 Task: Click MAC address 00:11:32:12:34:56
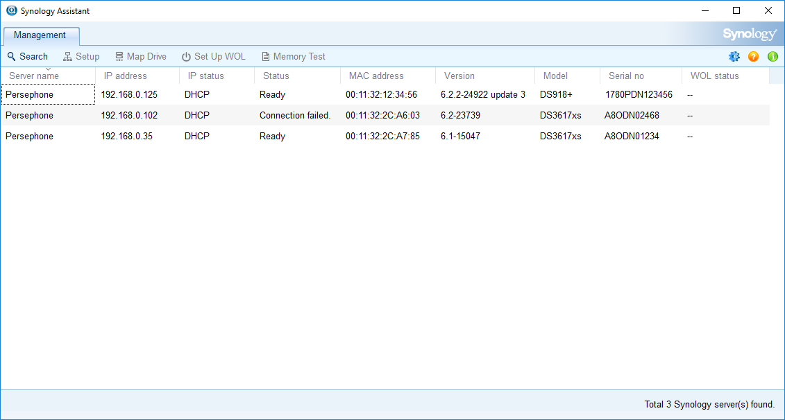(382, 94)
